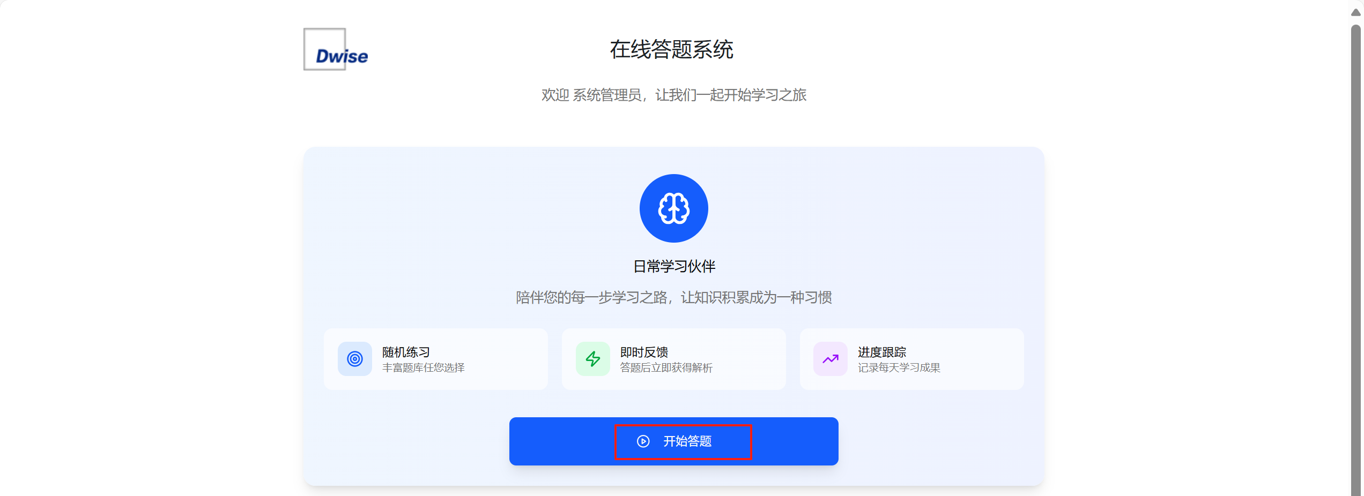Click the blue brain icon

coord(673,208)
